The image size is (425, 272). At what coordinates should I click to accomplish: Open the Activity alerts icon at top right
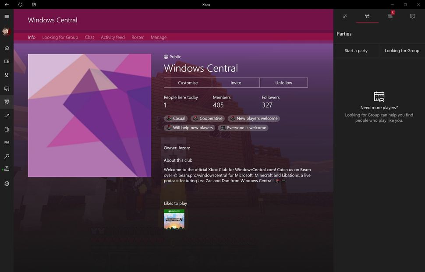coord(390,16)
